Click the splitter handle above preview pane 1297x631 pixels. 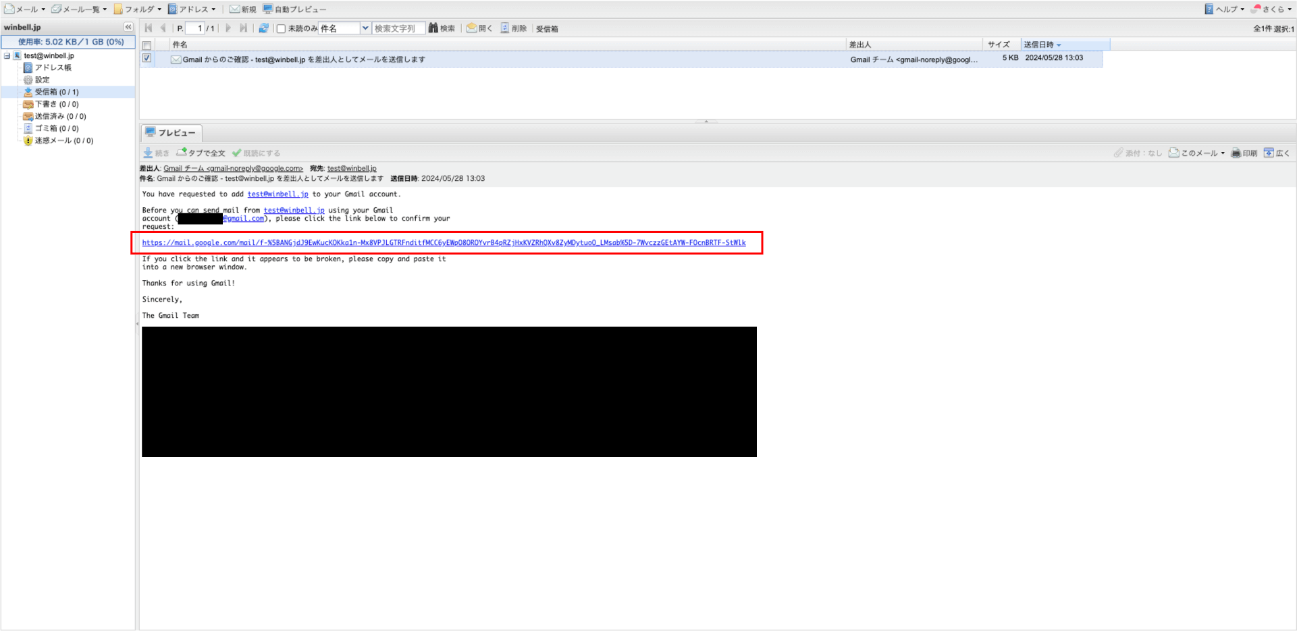706,121
